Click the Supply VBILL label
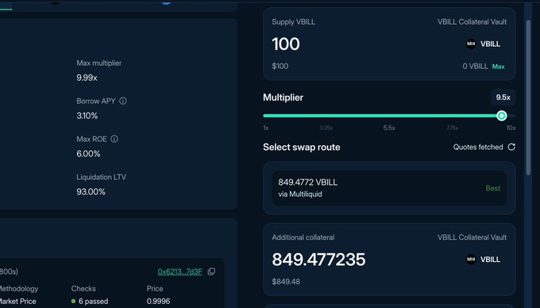The height and width of the screenshot is (308, 540). pyautogui.click(x=293, y=21)
